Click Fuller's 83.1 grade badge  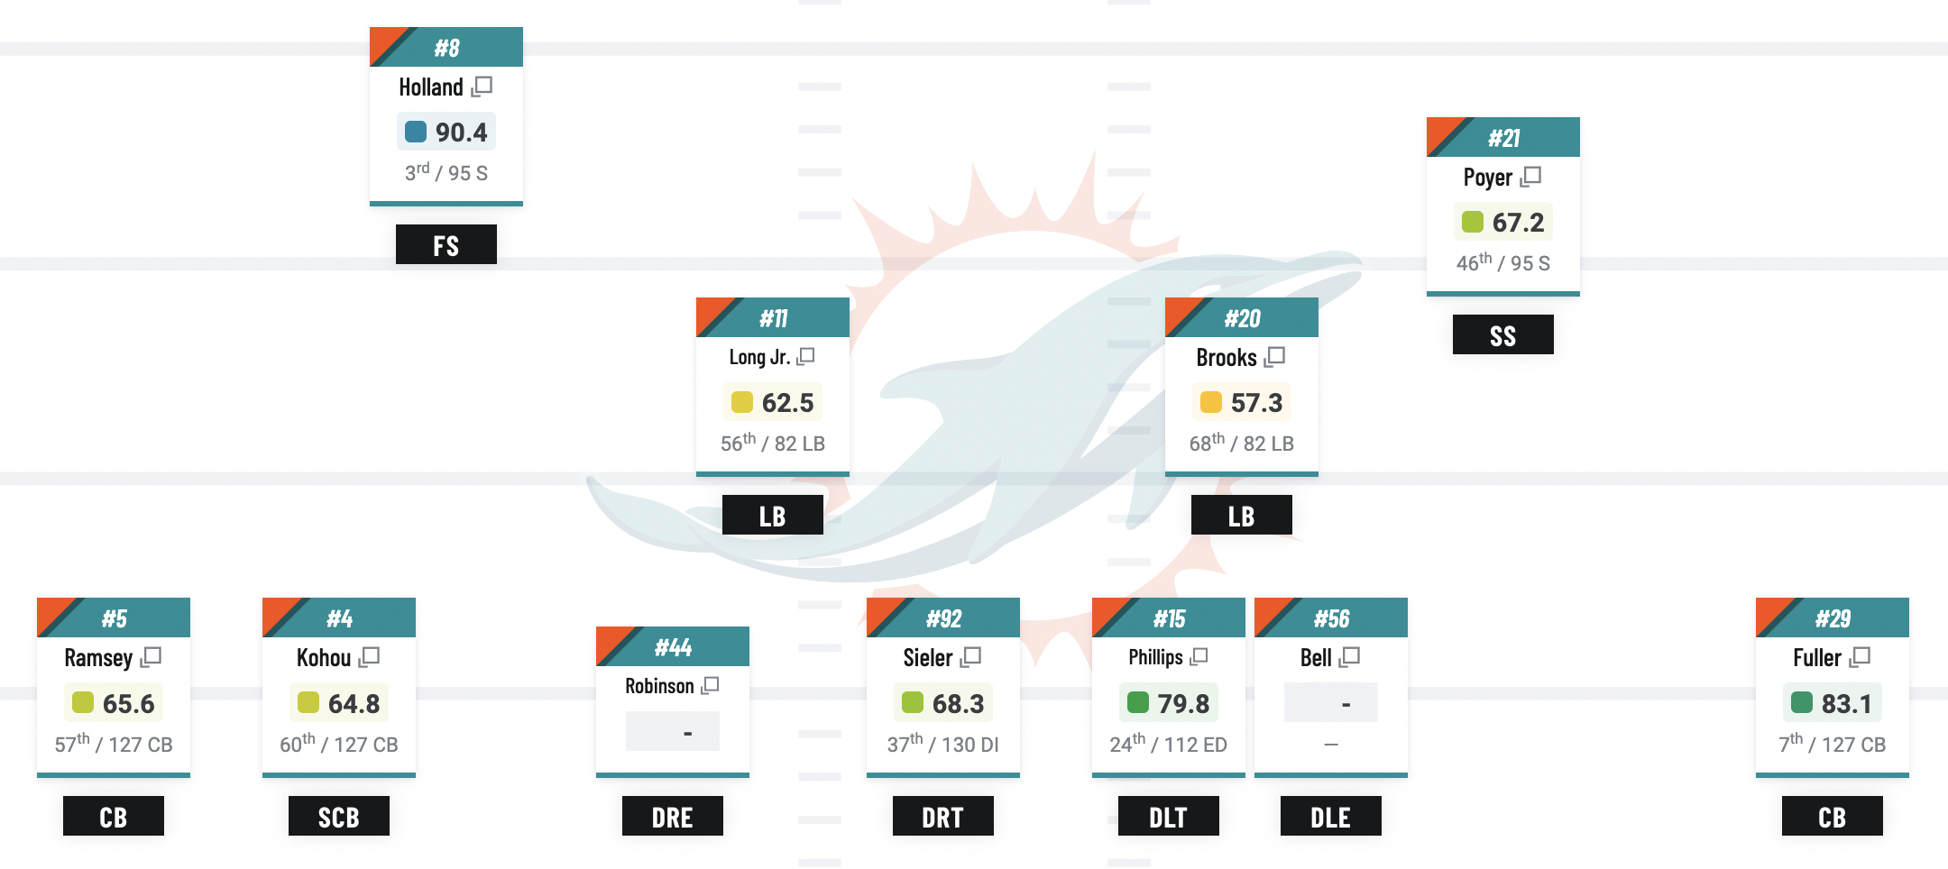1832,703
